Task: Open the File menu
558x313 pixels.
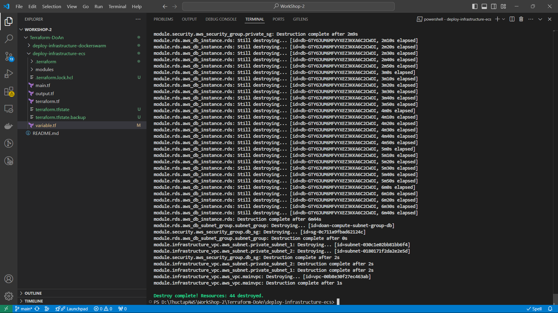Action: tap(19, 6)
